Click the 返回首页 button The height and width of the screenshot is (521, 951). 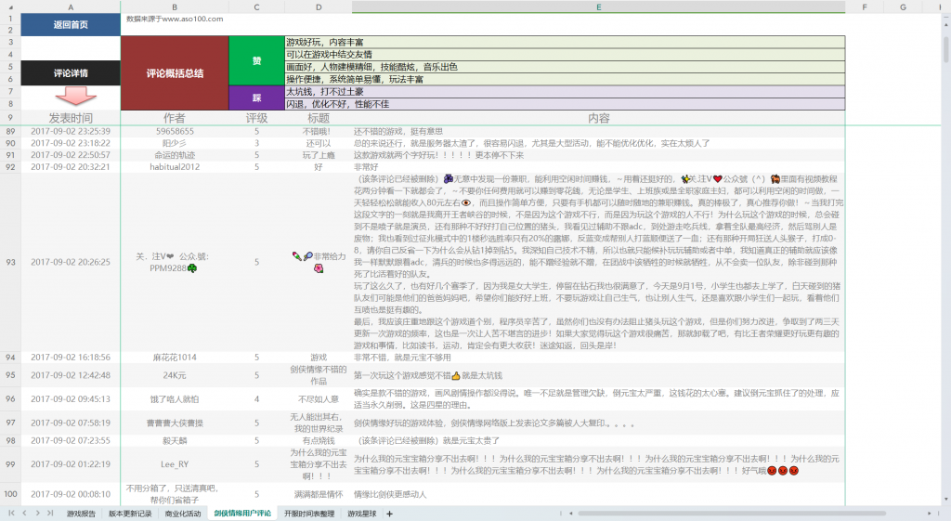[x=71, y=24]
